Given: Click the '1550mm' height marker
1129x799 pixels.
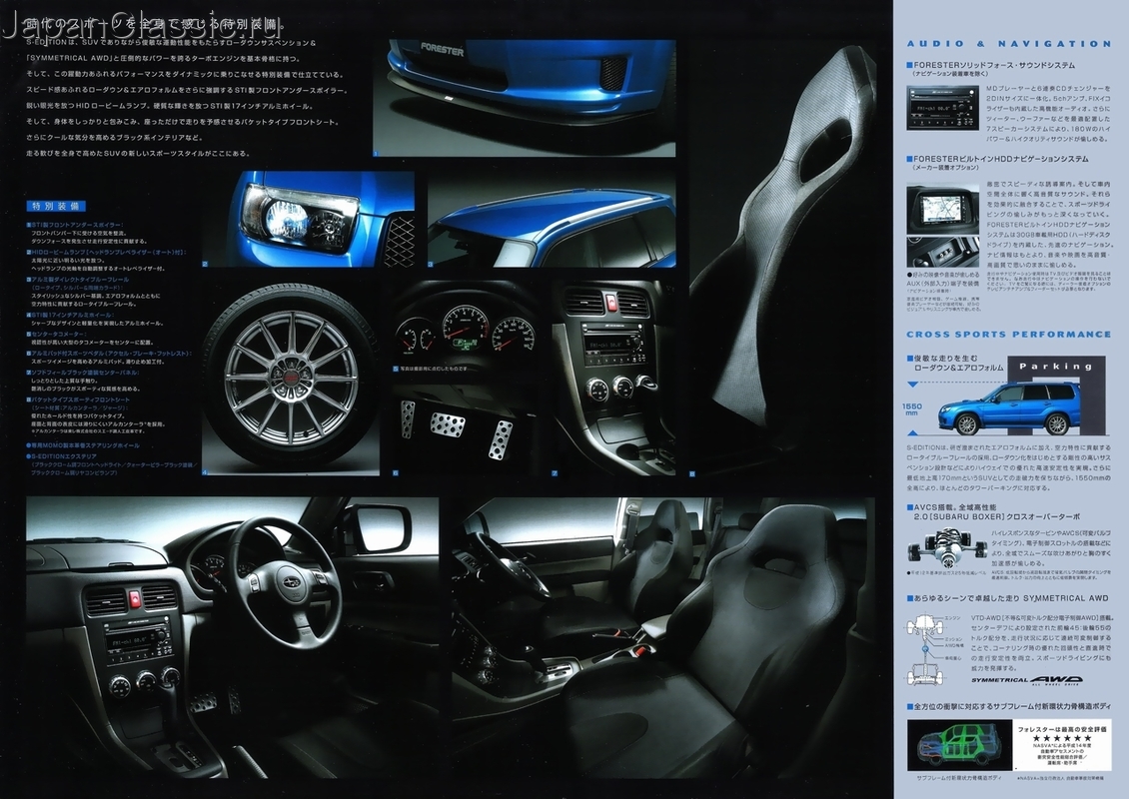Looking at the screenshot, I should tap(911, 409).
